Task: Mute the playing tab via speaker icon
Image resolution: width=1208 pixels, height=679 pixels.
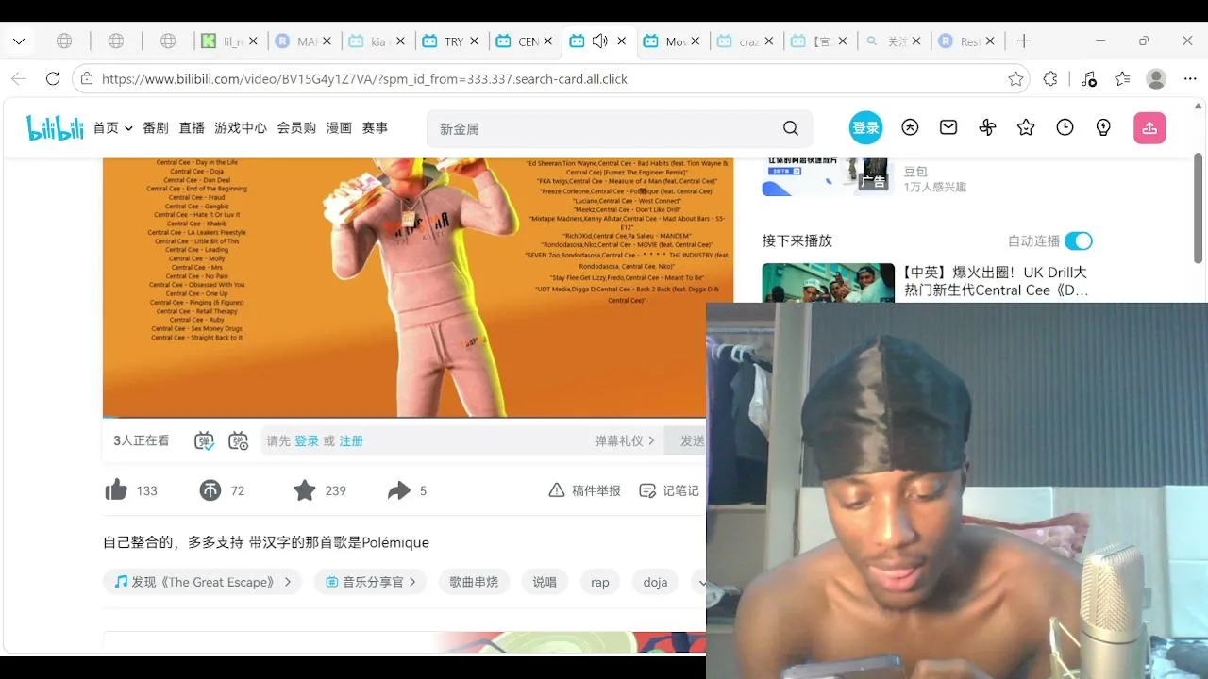Action: (x=599, y=41)
